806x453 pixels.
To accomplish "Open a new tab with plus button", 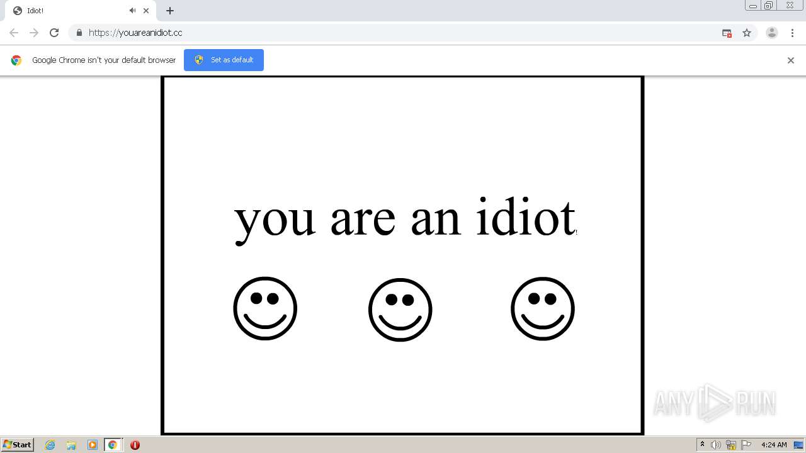I will click(x=170, y=11).
